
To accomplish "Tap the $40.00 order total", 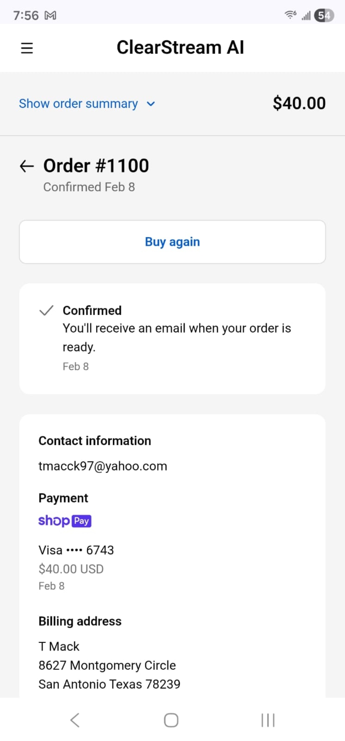I will 299,103.
